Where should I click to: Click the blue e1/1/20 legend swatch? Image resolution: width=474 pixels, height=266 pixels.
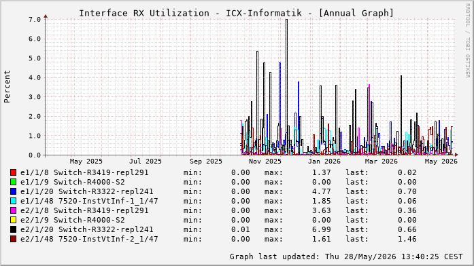click(13, 191)
